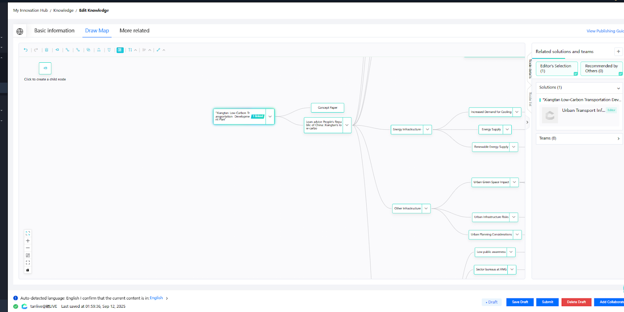
Task: Toggle the highlighted layout mode button
Action: pos(120,50)
